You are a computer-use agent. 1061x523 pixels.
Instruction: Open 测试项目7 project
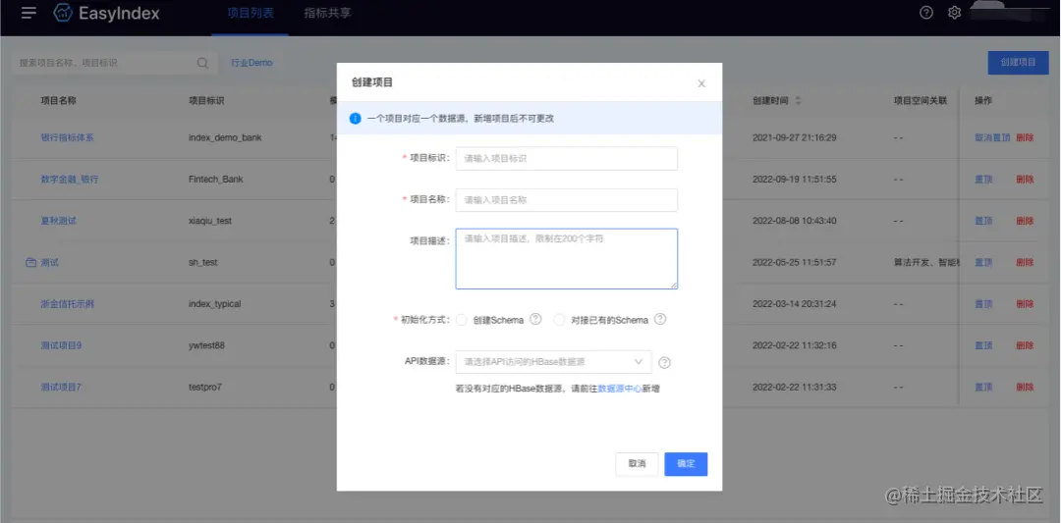pos(61,388)
